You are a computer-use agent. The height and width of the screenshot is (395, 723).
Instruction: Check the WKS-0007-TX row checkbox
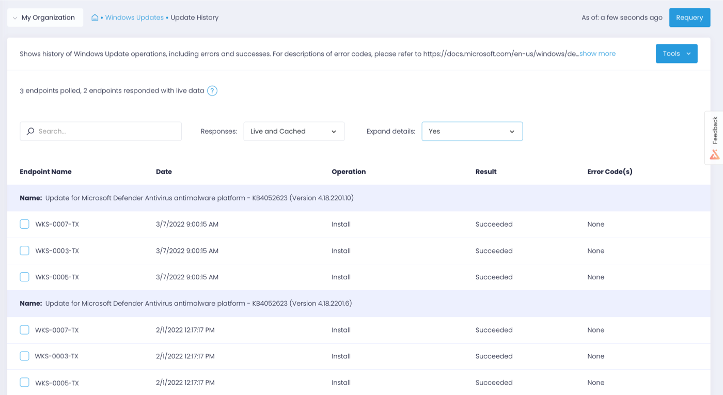24,224
